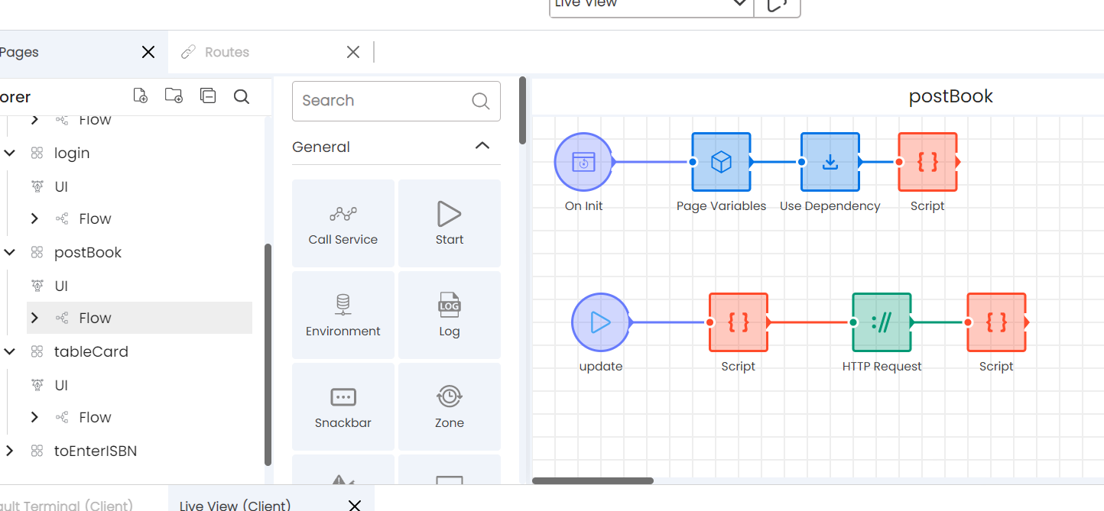Viewport: 1104px width, 511px height.
Task: Click the canvas horizontal scrollbar
Action: [x=593, y=480]
